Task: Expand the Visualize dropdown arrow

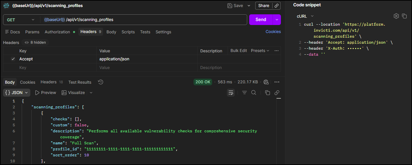Action: point(91,93)
